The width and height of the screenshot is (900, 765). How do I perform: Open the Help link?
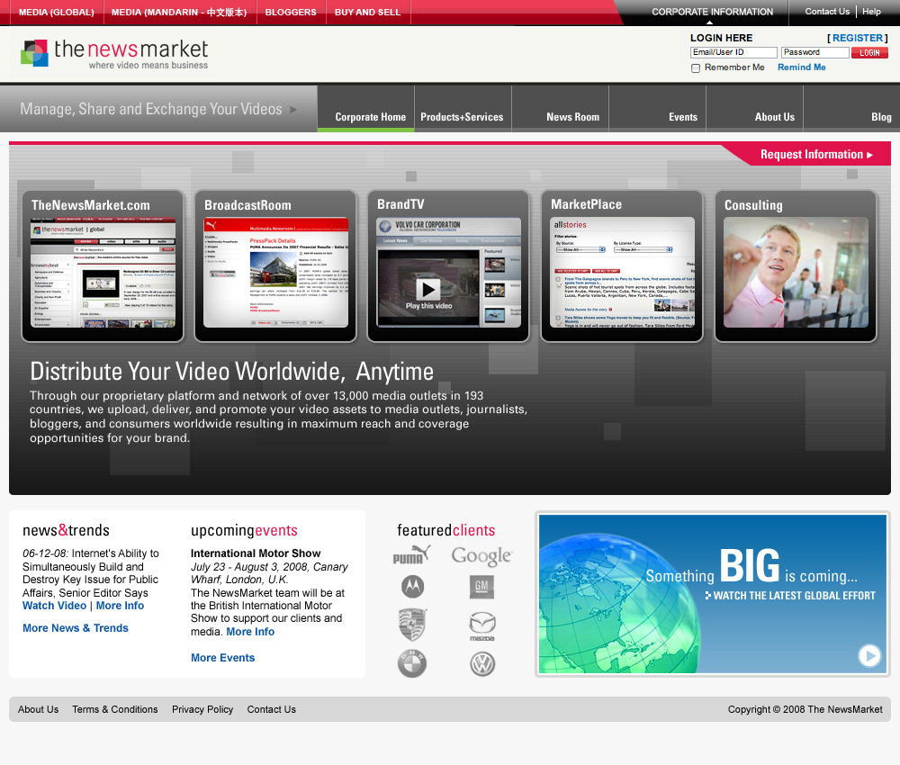871,12
